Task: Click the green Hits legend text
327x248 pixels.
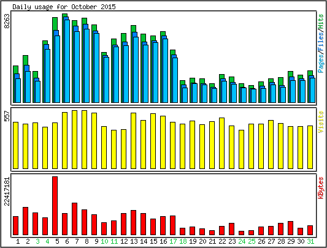Action: click(x=321, y=22)
